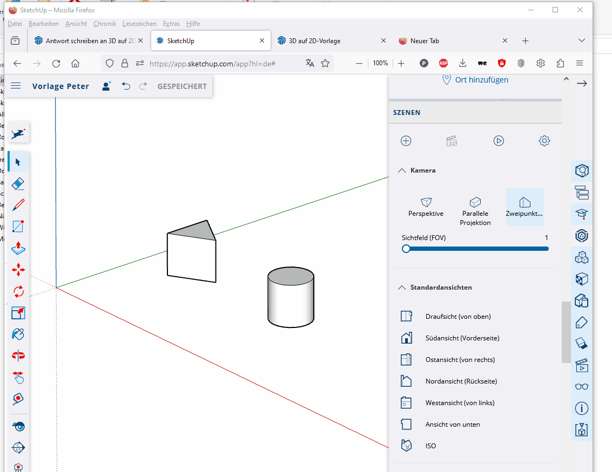Pick the Rotate tool
Viewport: 612px width, 472px height.
point(18,291)
